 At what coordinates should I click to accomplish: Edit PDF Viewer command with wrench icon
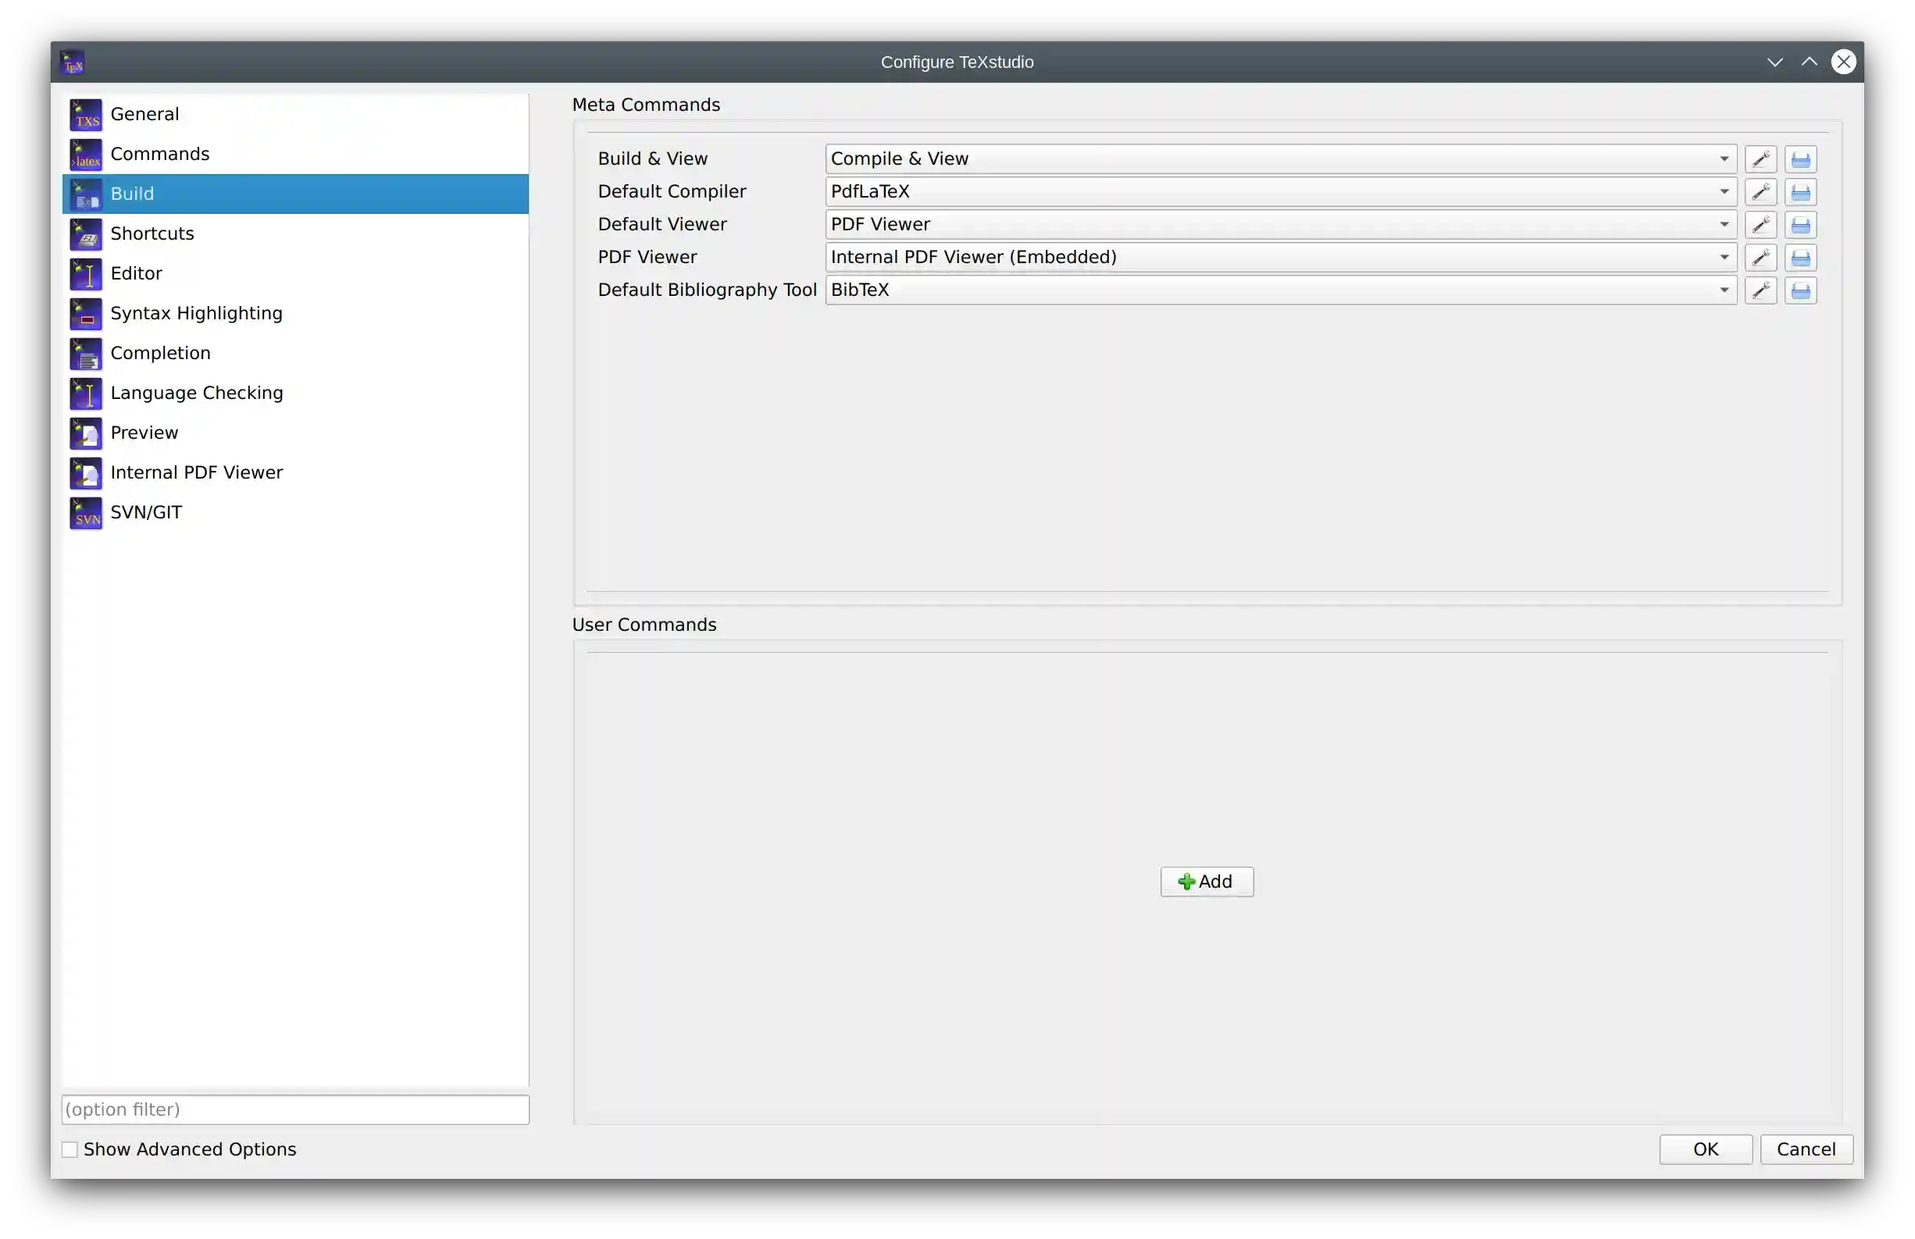point(1760,258)
